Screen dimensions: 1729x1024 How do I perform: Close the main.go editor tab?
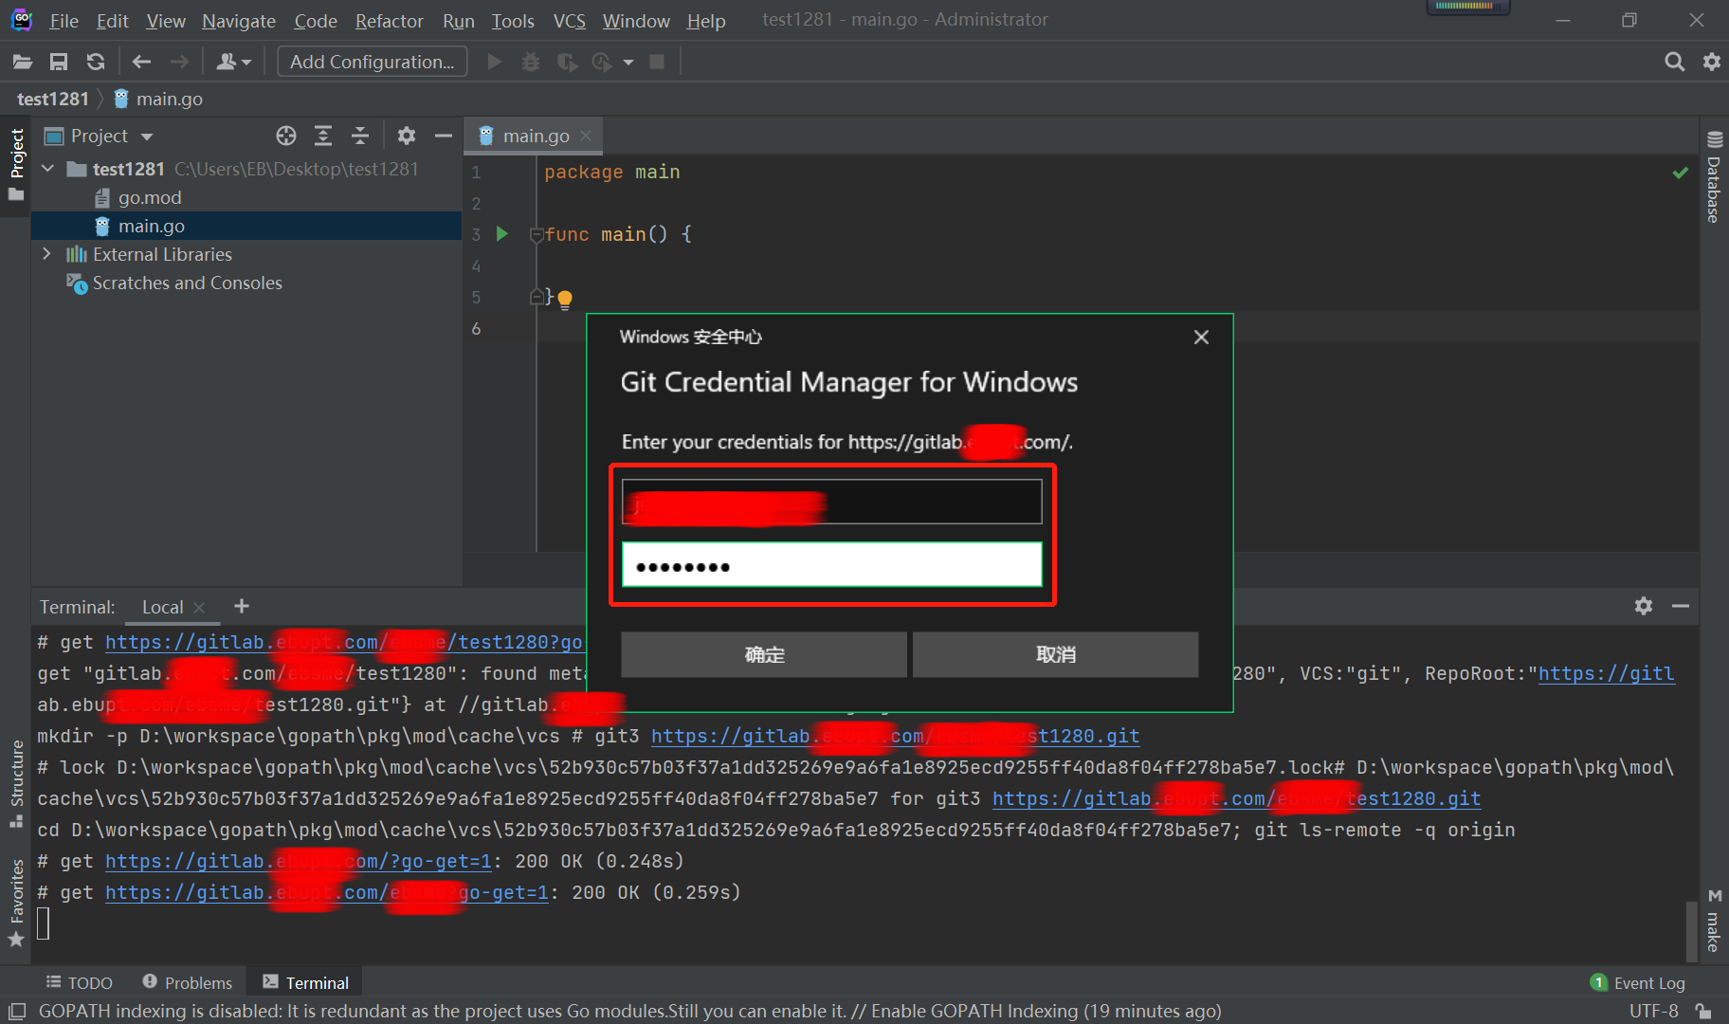[586, 136]
